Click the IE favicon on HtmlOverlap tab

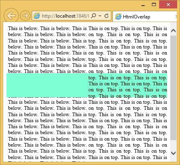118,16
